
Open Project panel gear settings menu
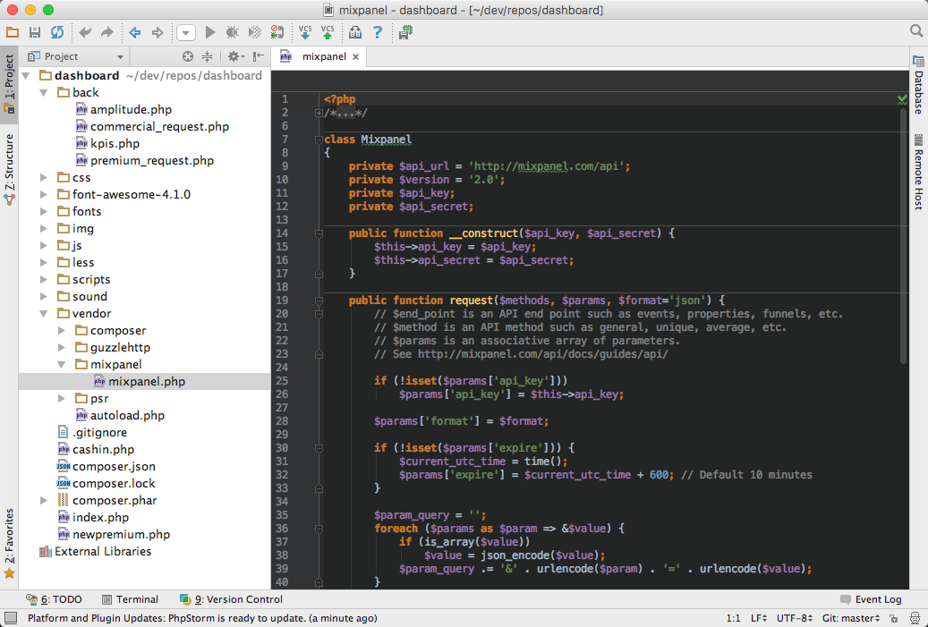[x=235, y=56]
